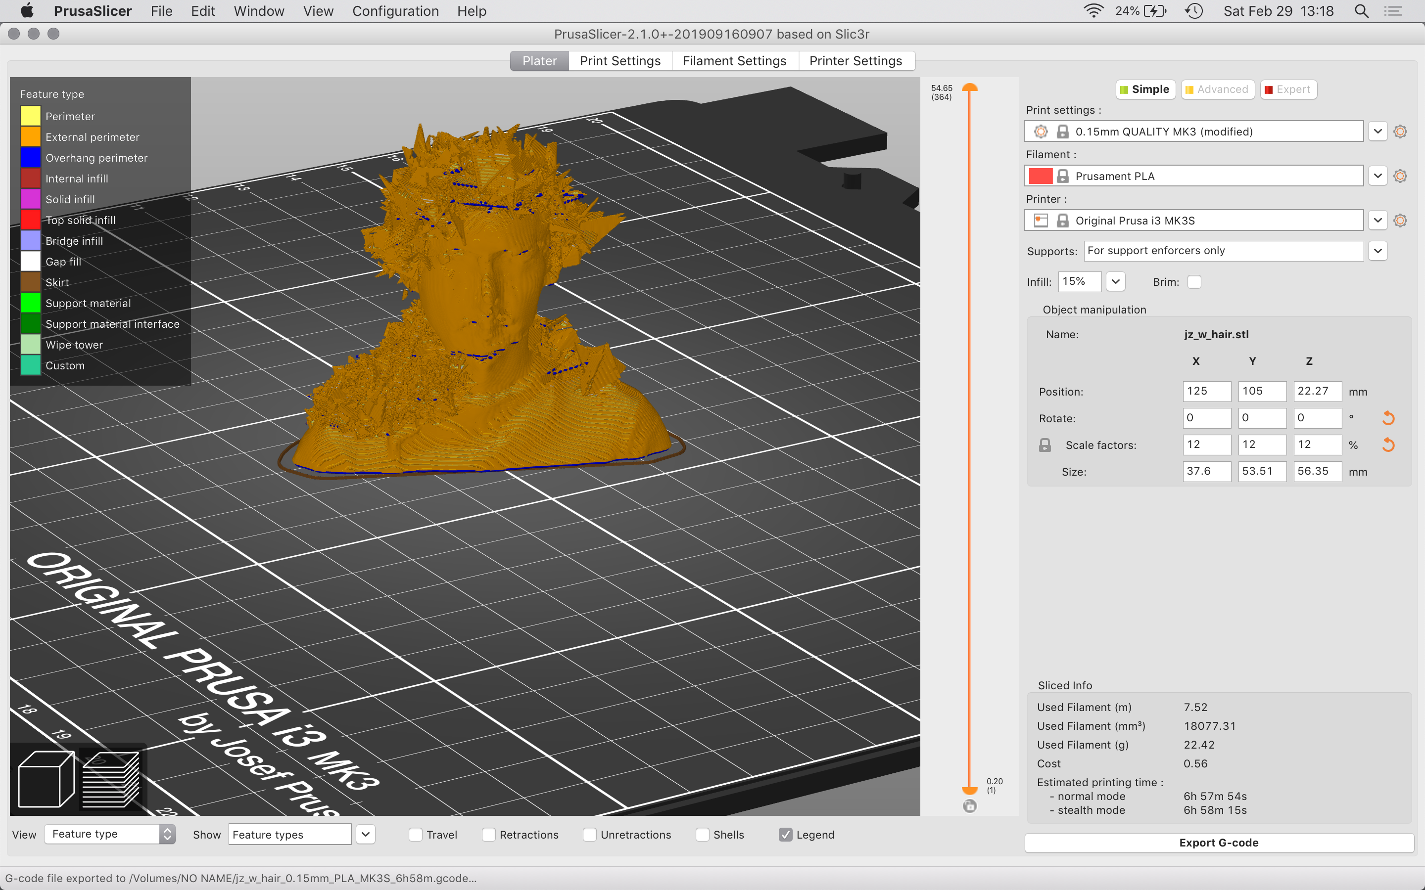Enable Travel moves checkbox
Viewport: 1425px width, 890px height.
(416, 835)
